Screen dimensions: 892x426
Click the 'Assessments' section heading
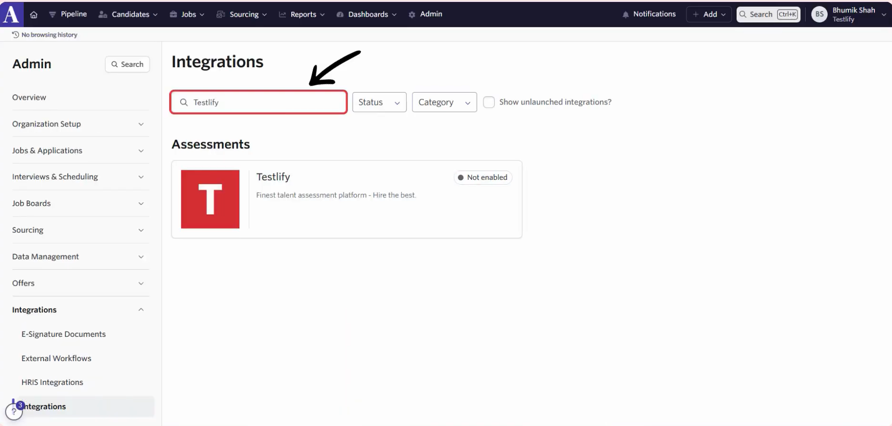pos(211,145)
